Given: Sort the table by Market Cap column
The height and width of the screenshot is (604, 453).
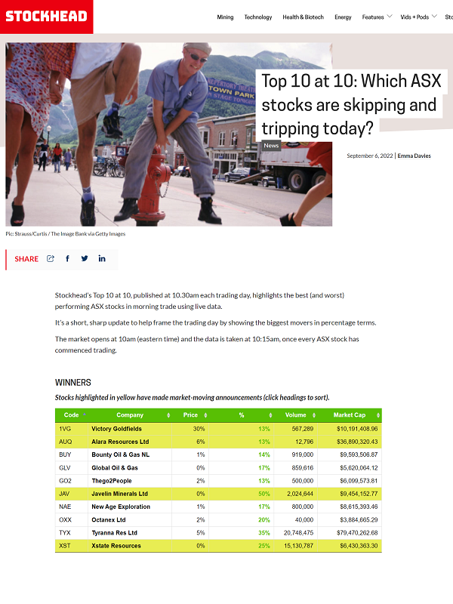Looking at the screenshot, I should (350, 414).
